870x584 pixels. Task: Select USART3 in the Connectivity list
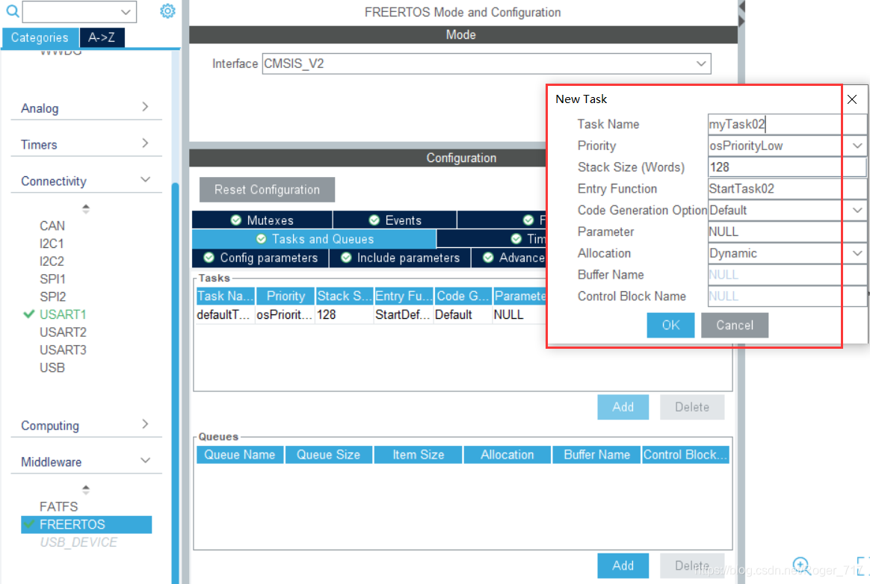click(63, 350)
